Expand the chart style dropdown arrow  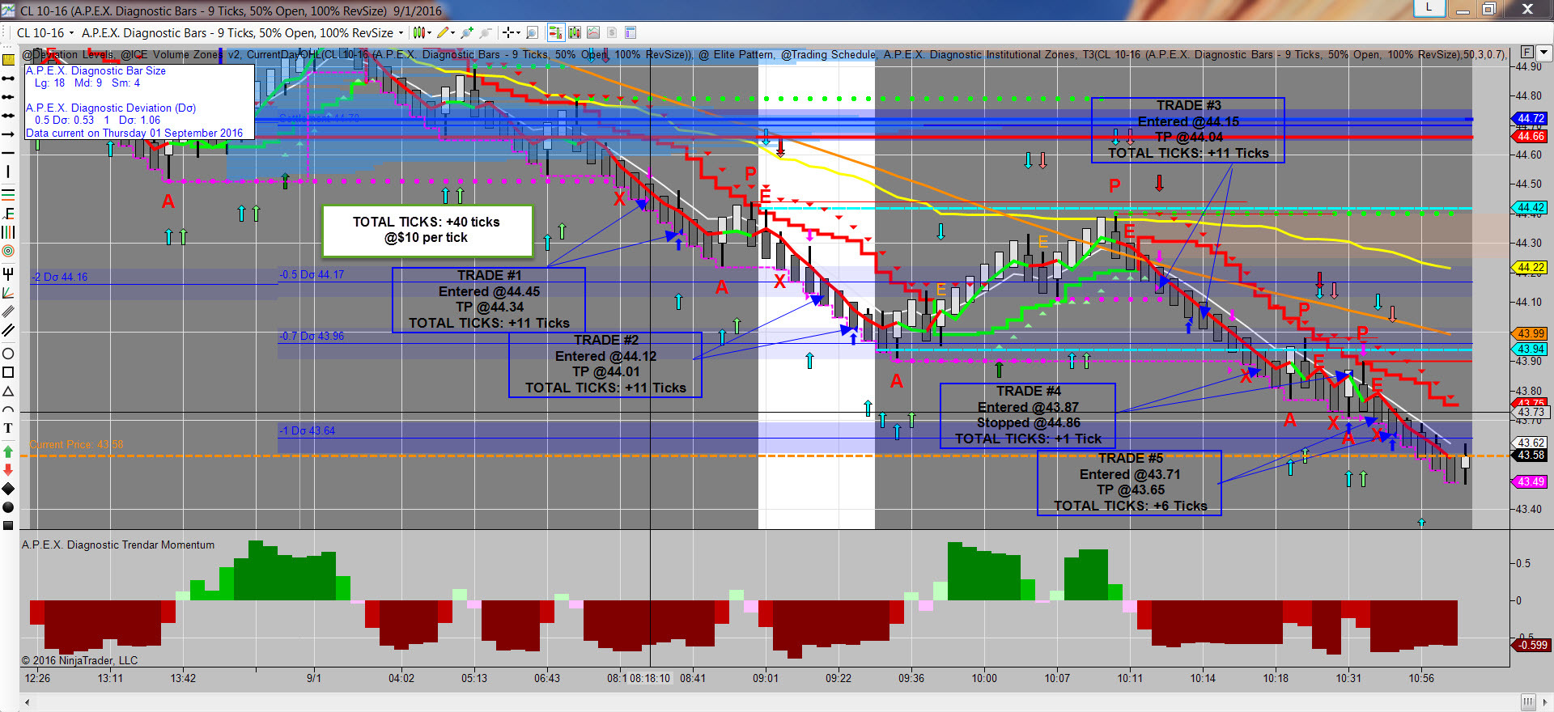(x=429, y=33)
